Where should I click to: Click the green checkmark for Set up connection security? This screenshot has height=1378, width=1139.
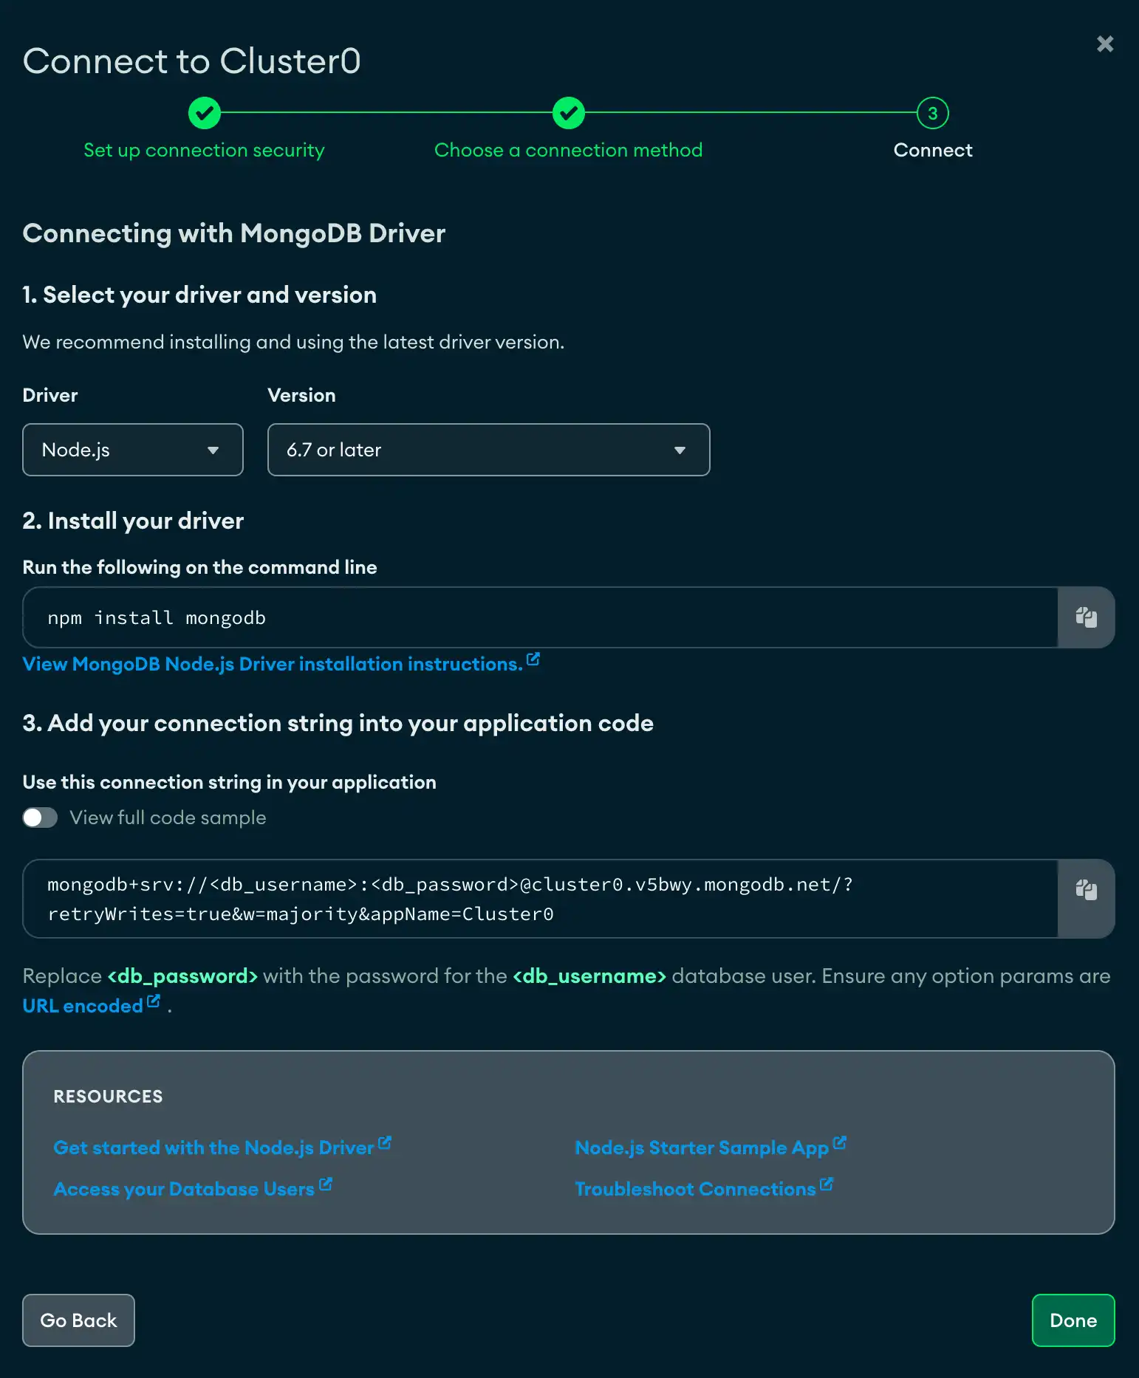click(204, 113)
